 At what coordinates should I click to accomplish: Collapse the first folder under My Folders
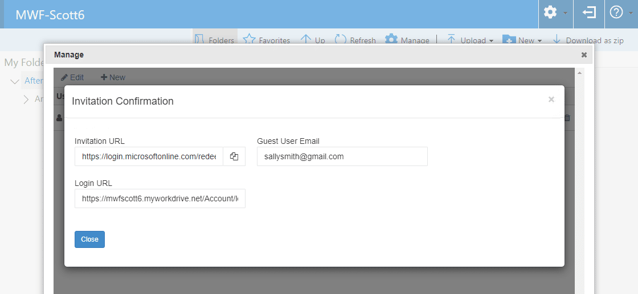pos(15,81)
